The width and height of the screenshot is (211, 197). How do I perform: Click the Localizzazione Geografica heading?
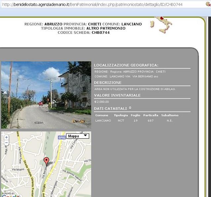(x=126, y=65)
